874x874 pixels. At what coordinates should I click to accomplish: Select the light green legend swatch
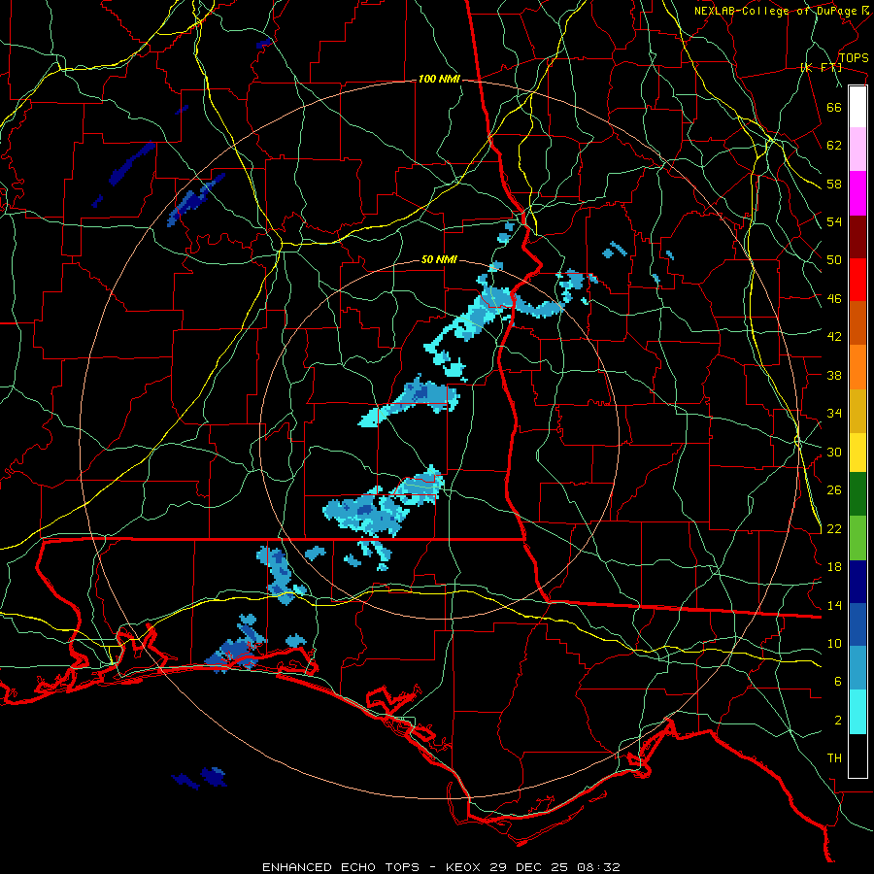tap(857, 537)
